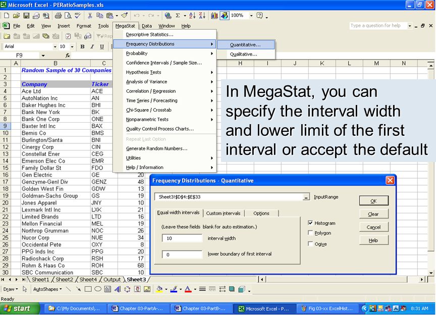Open the C:\My Documents taskbar item

pyautogui.click(x=76, y=308)
